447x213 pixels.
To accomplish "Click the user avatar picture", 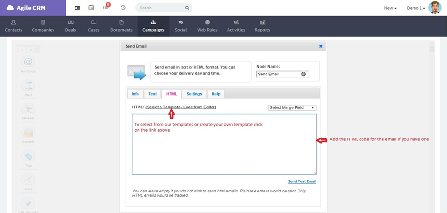I will click(435, 8).
